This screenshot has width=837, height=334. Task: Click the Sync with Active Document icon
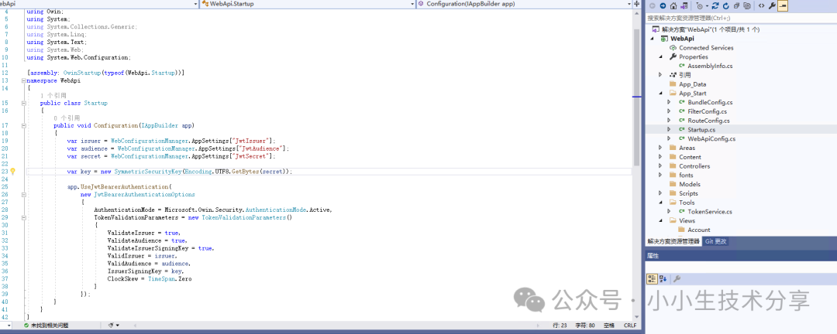[x=714, y=5]
